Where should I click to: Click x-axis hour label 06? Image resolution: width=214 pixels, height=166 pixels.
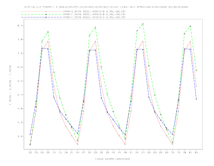(x=42, y=152)
